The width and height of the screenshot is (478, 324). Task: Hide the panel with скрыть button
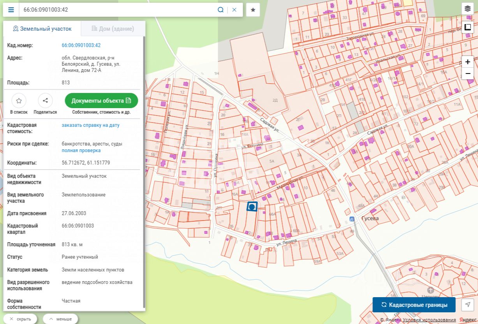[x=20, y=319]
